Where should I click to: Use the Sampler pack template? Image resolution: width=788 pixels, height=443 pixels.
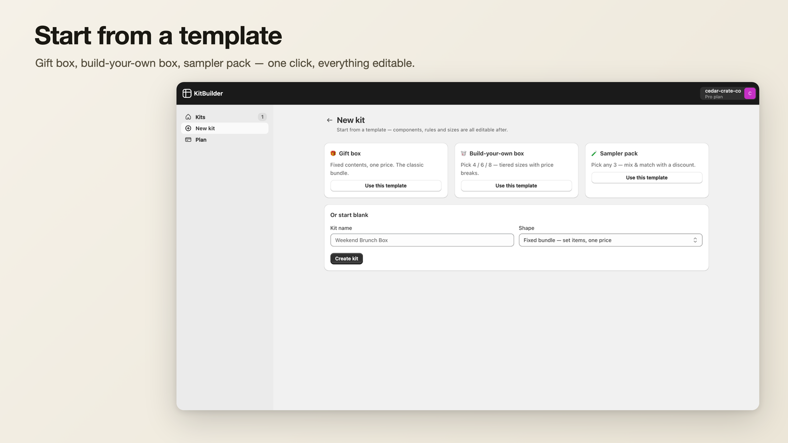pos(647,178)
